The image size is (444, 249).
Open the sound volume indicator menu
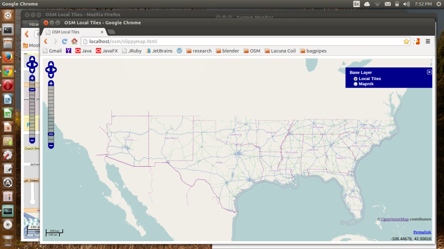pos(407,4)
